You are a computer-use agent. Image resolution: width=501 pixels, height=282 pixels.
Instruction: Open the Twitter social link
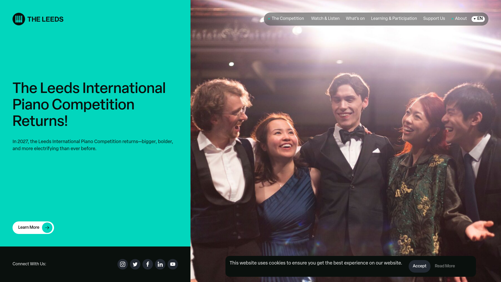pyautogui.click(x=135, y=264)
